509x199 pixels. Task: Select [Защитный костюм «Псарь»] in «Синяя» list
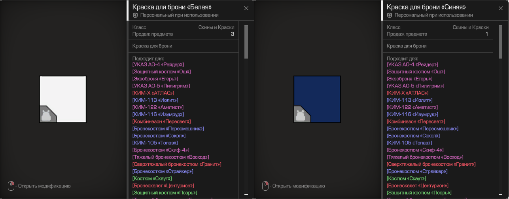(419, 193)
